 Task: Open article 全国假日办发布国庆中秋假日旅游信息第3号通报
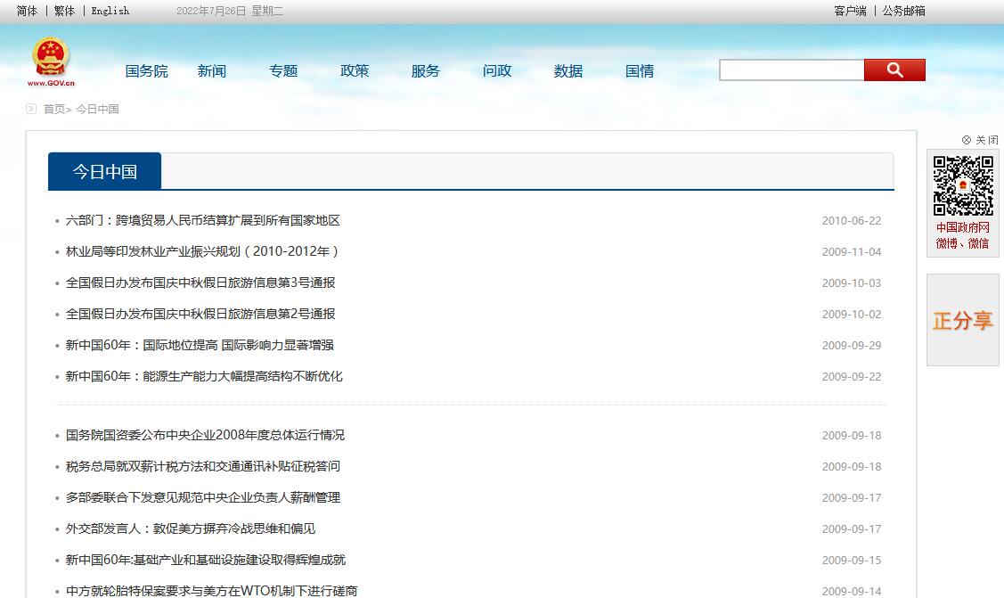[x=200, y=283]
